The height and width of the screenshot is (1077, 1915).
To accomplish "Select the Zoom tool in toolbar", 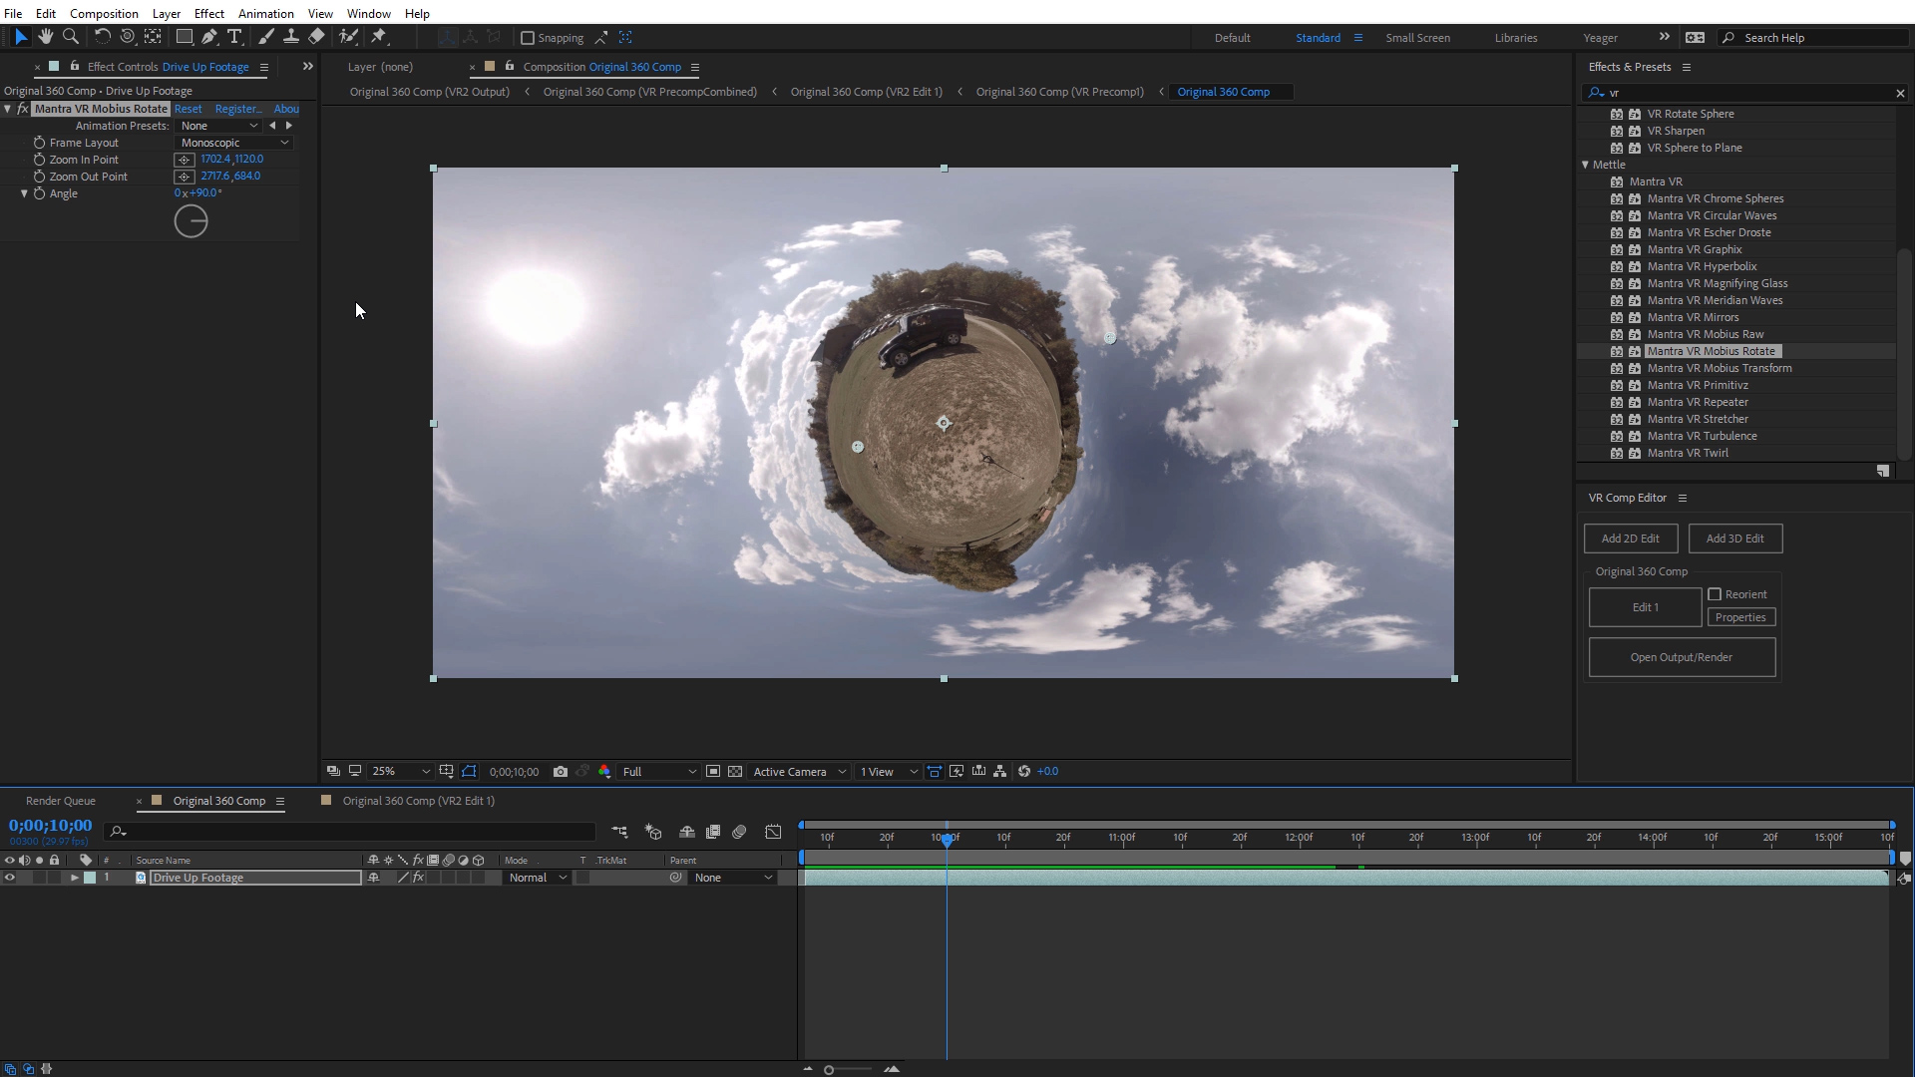I will 71,37.
